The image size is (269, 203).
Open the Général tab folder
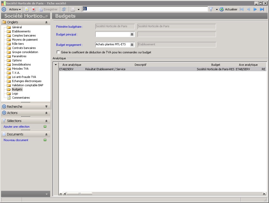[x=17, y=27]
